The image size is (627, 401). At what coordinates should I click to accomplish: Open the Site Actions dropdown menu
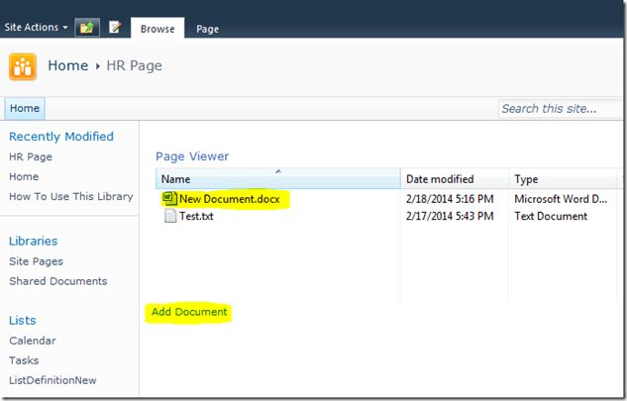[x=36, y=28]
